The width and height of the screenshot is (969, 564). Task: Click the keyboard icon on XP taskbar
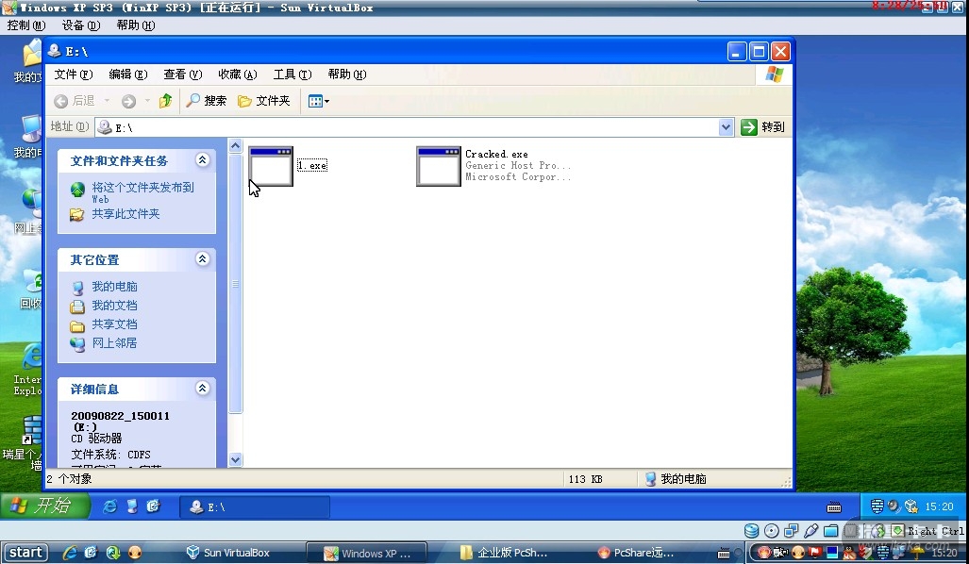[x=834, y=507]
